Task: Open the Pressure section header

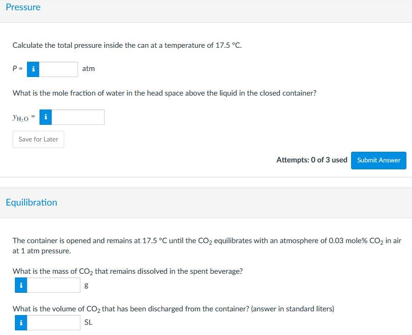Action: (23, 7)
